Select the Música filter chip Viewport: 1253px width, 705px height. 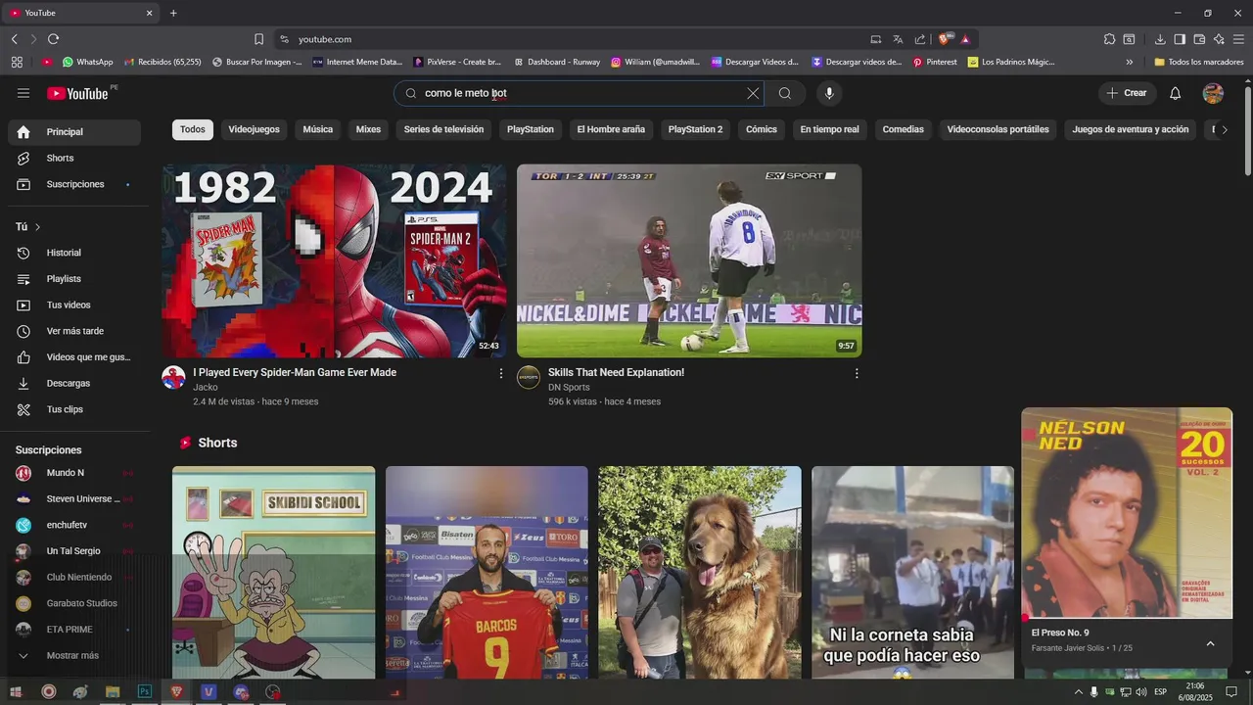(317, 129)
